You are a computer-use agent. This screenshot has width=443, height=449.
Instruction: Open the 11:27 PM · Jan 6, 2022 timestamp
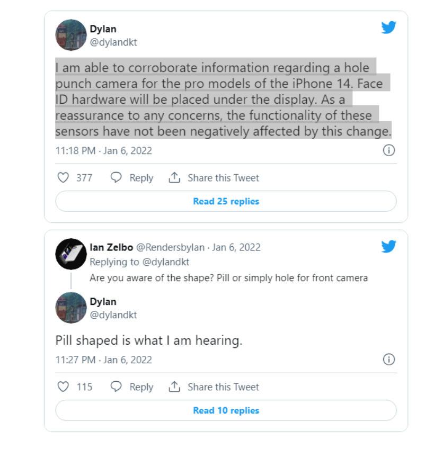[104, 360]
